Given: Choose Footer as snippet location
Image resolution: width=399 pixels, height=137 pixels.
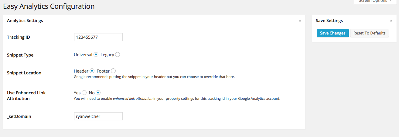Looking at the screenshot, I should tap(113, 71).
